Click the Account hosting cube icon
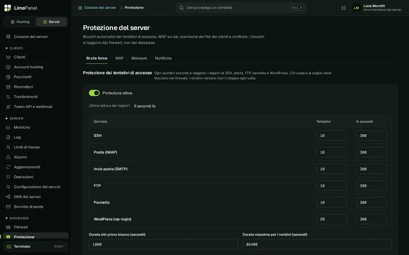Screen dimensions: 409x255 coord(8,67)
